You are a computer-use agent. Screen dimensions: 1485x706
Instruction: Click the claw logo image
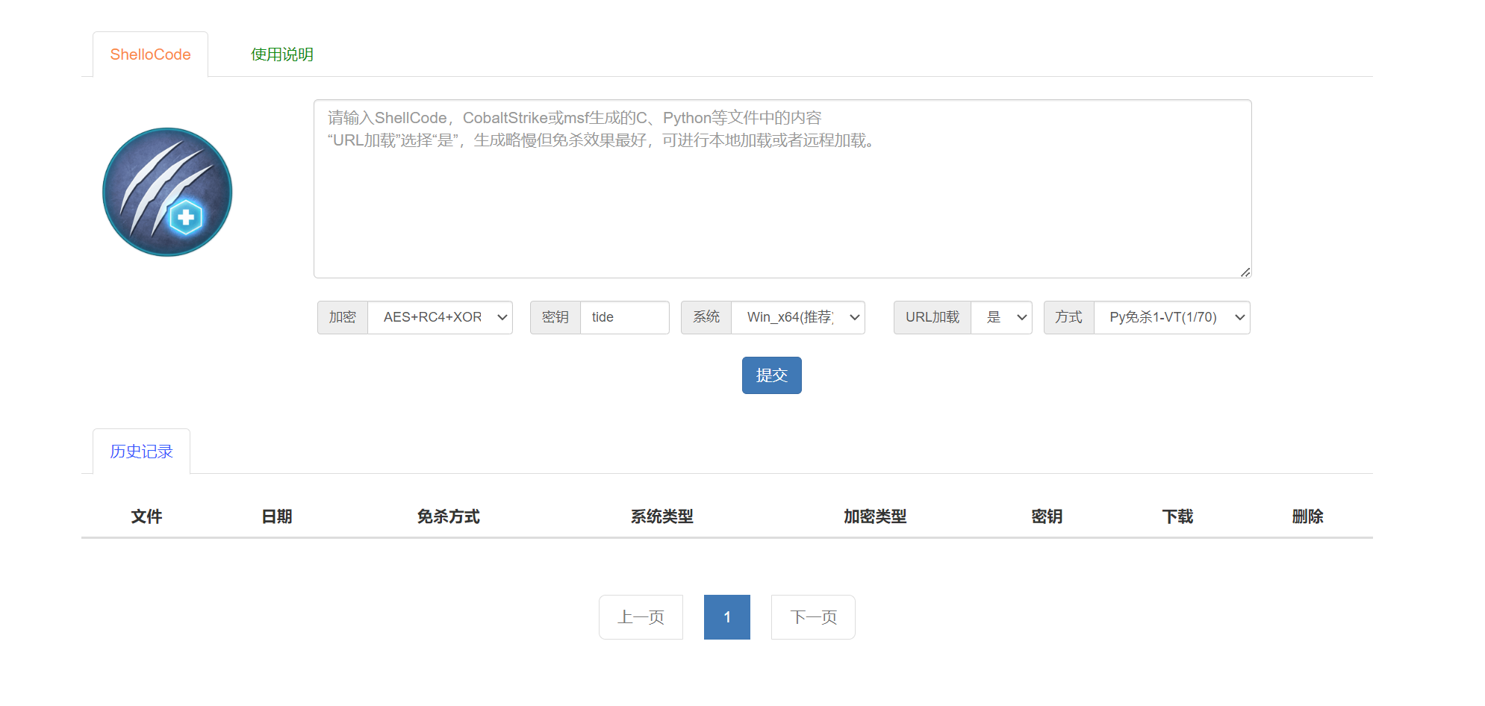click(x=167, y=192)
